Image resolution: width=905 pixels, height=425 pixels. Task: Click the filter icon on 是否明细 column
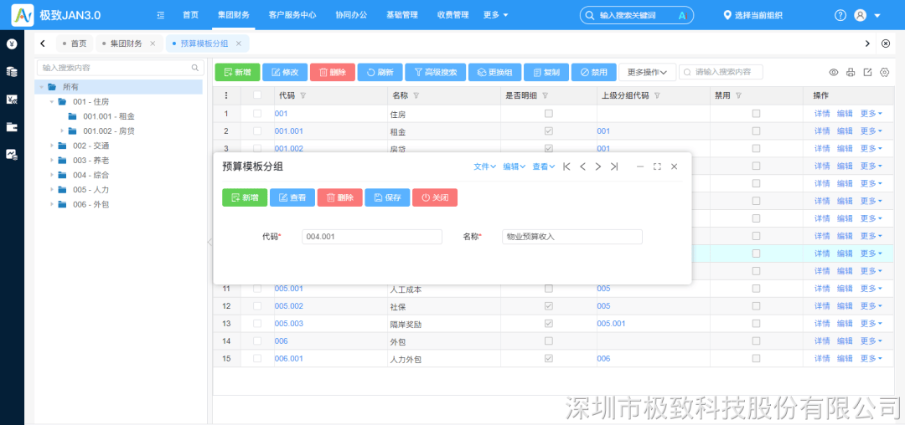click(x=545, y=95)
